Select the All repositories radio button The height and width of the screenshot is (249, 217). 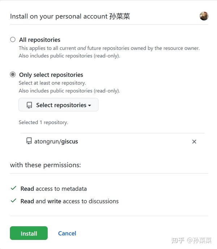[13, 40]
